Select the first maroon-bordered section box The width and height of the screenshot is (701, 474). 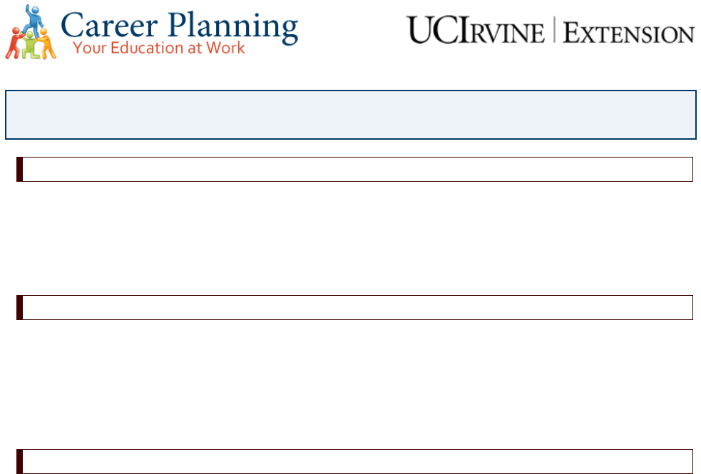click(354, 170)
